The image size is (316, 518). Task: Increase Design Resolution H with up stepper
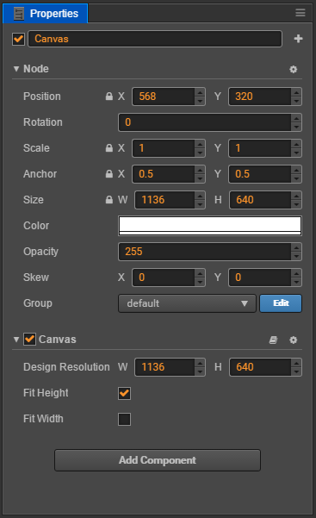tap(296, 363)
